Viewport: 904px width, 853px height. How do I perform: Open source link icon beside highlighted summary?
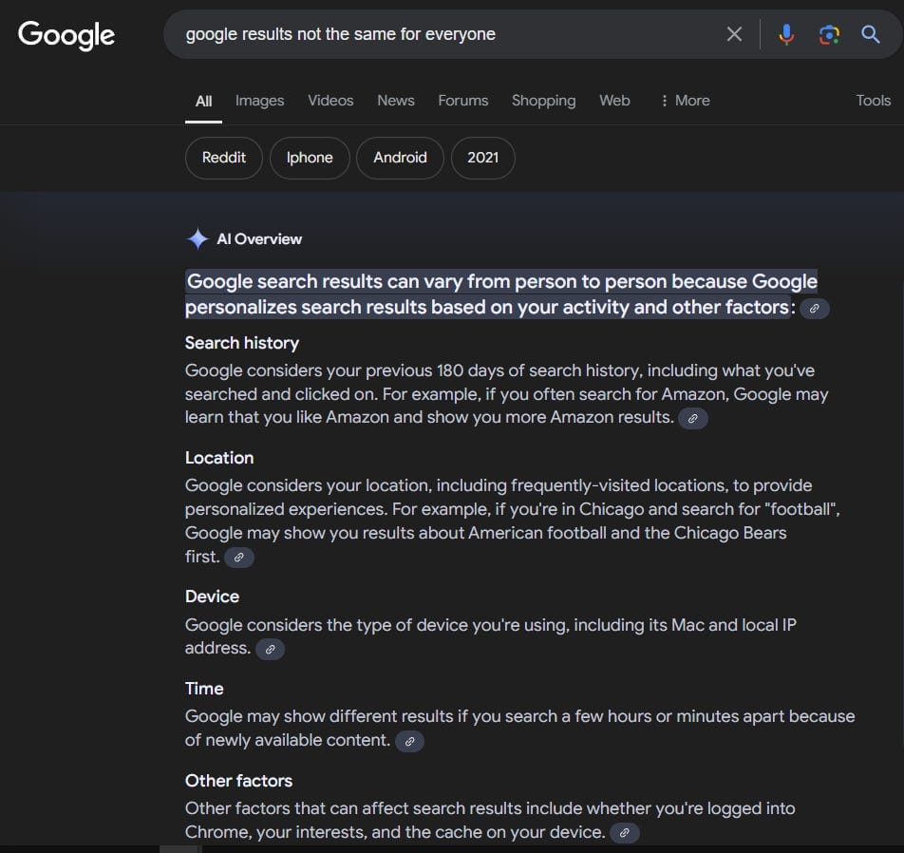point(815,309)
